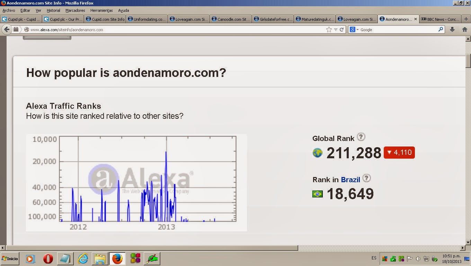This screenshot has height=266, width=471.
Task: Switch to the Girlsdateforfree tab
Action: [273, 19]
